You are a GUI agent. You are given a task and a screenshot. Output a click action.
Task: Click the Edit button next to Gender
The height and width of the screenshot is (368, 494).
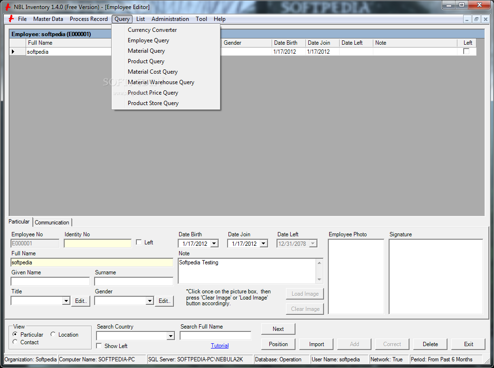[164, 301]
